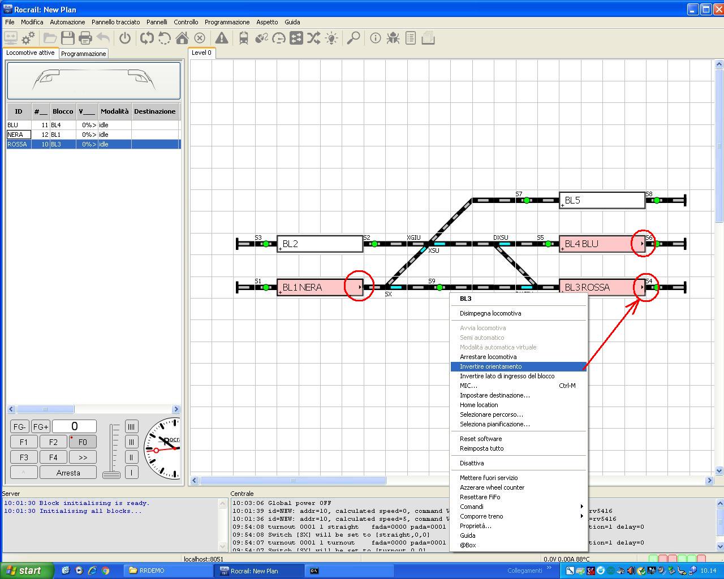
Task: Save plan with the floppy disk icon
Action: click(x=68, y=38)
